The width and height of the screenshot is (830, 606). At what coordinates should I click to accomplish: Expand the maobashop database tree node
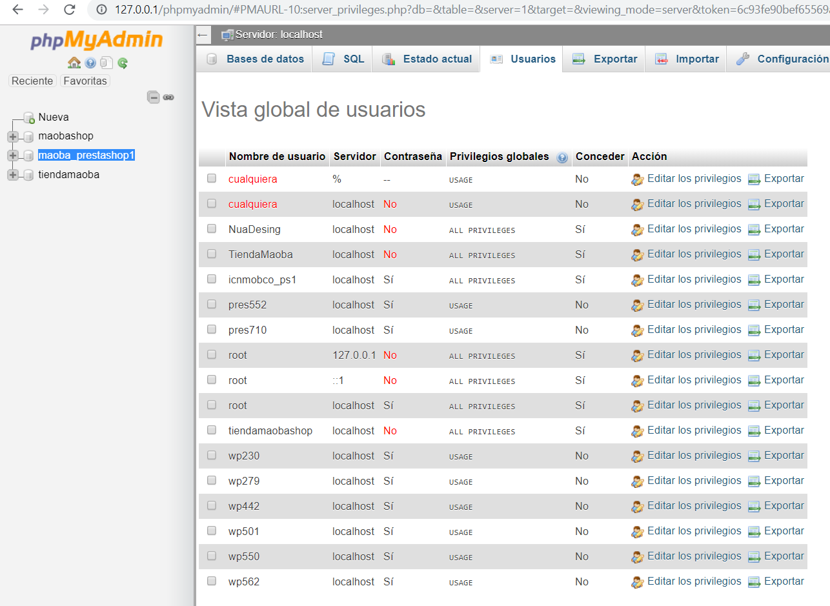pos(13,137)
